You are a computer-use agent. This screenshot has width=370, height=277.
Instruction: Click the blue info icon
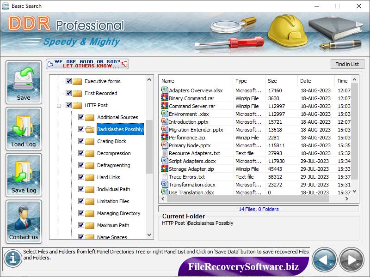tap(13, 259)
